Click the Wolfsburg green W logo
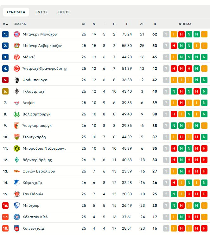 pos(17,114)
